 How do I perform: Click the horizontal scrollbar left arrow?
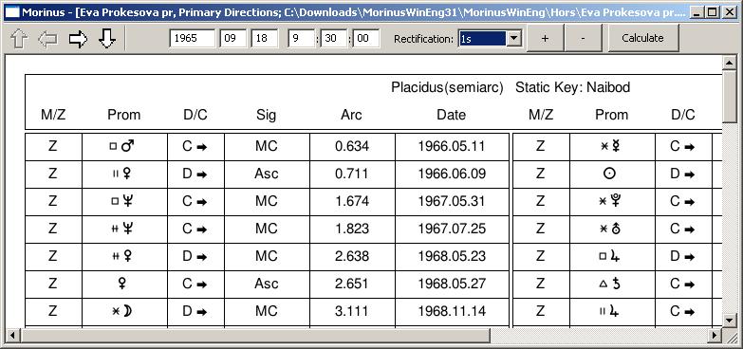[12, 336]
